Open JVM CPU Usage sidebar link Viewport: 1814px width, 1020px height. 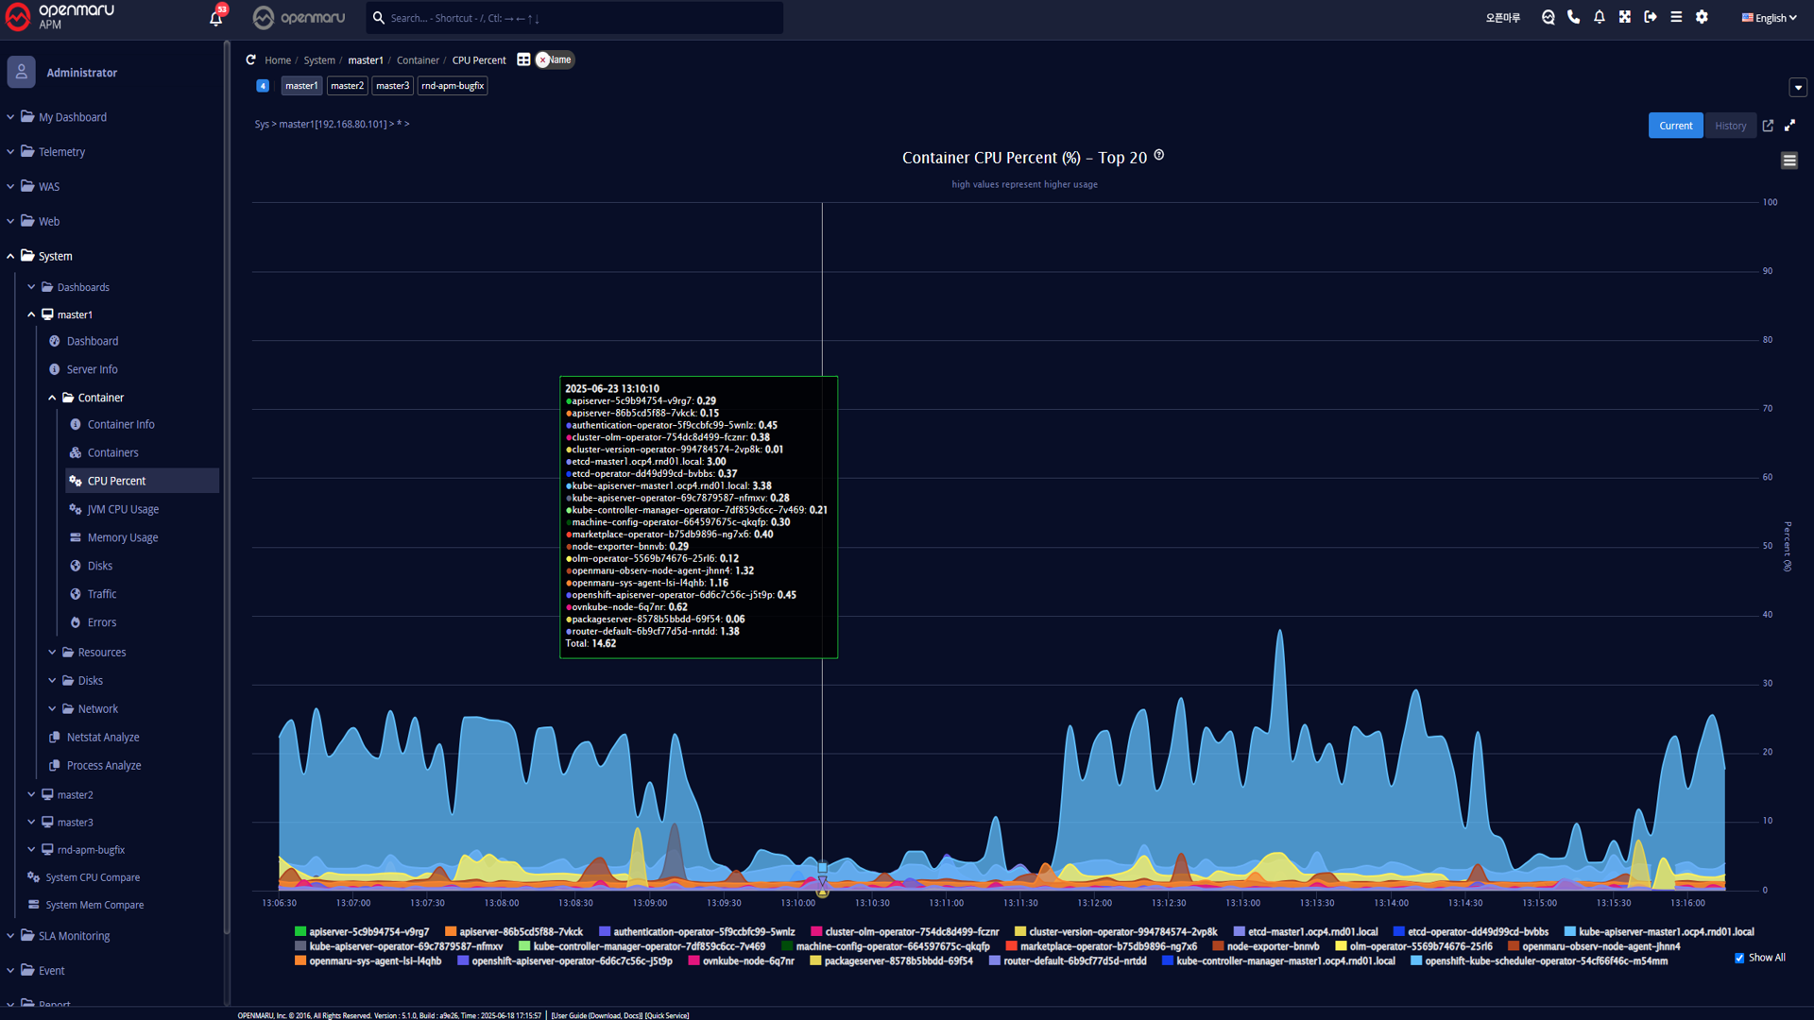pos(123,509)
